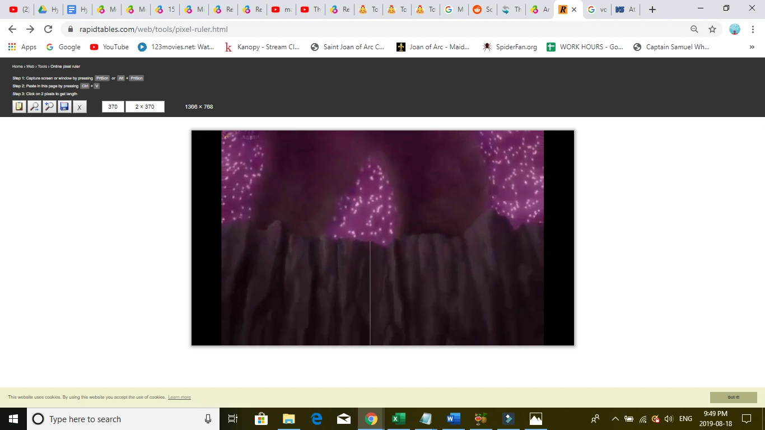Bookmark this page with the star icon

click(712, 29)
